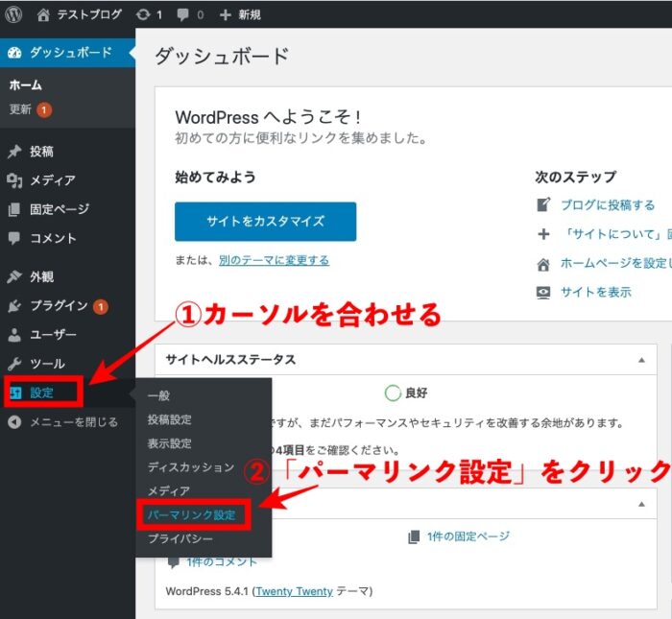Click the 投稿 pin icon

coord(14,152)
